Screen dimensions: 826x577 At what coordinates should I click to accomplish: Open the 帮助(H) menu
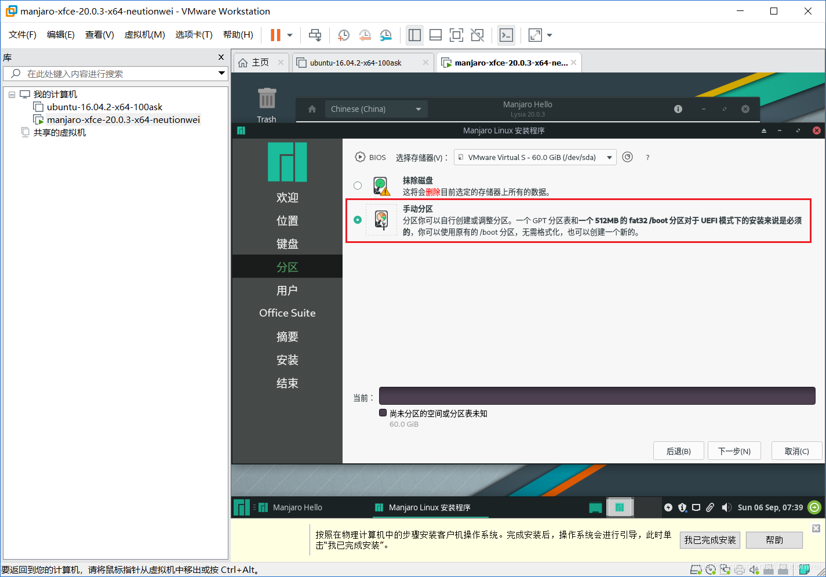click(x=238, y=35)
